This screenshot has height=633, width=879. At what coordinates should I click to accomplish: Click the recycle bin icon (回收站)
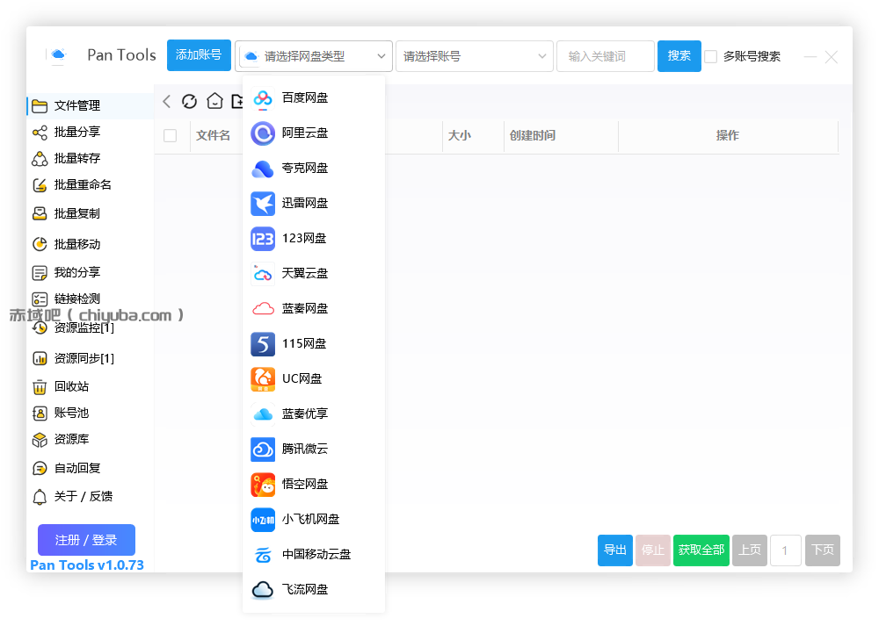(40, 387)
